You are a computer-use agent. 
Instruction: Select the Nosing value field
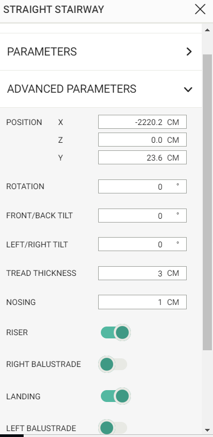coord(142,302)
